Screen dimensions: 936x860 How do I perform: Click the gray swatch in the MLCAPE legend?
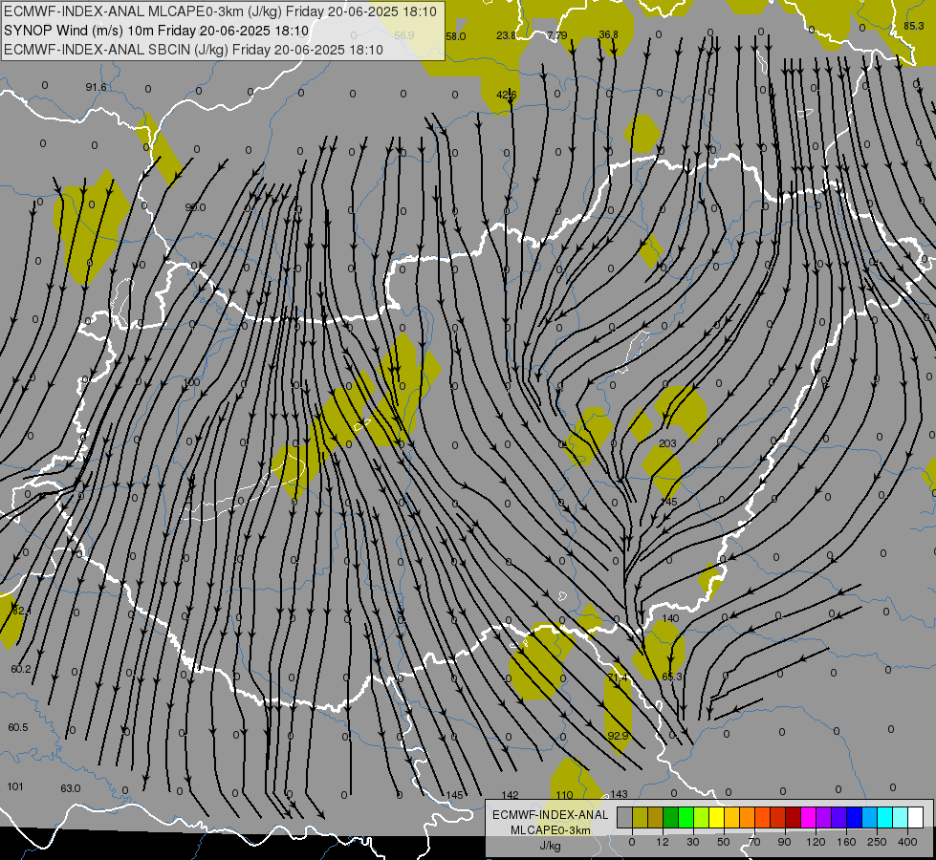625,817
